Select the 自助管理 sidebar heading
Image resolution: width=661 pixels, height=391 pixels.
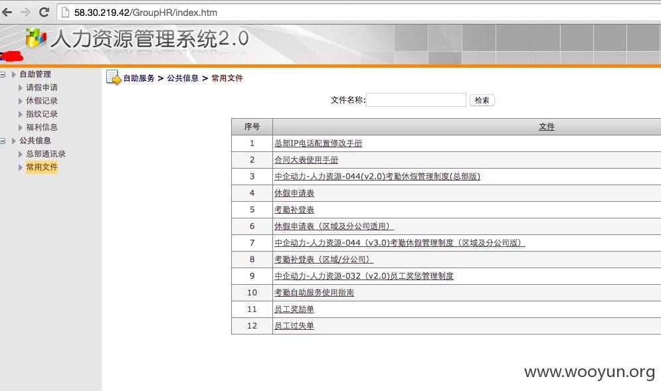point(35,74)
